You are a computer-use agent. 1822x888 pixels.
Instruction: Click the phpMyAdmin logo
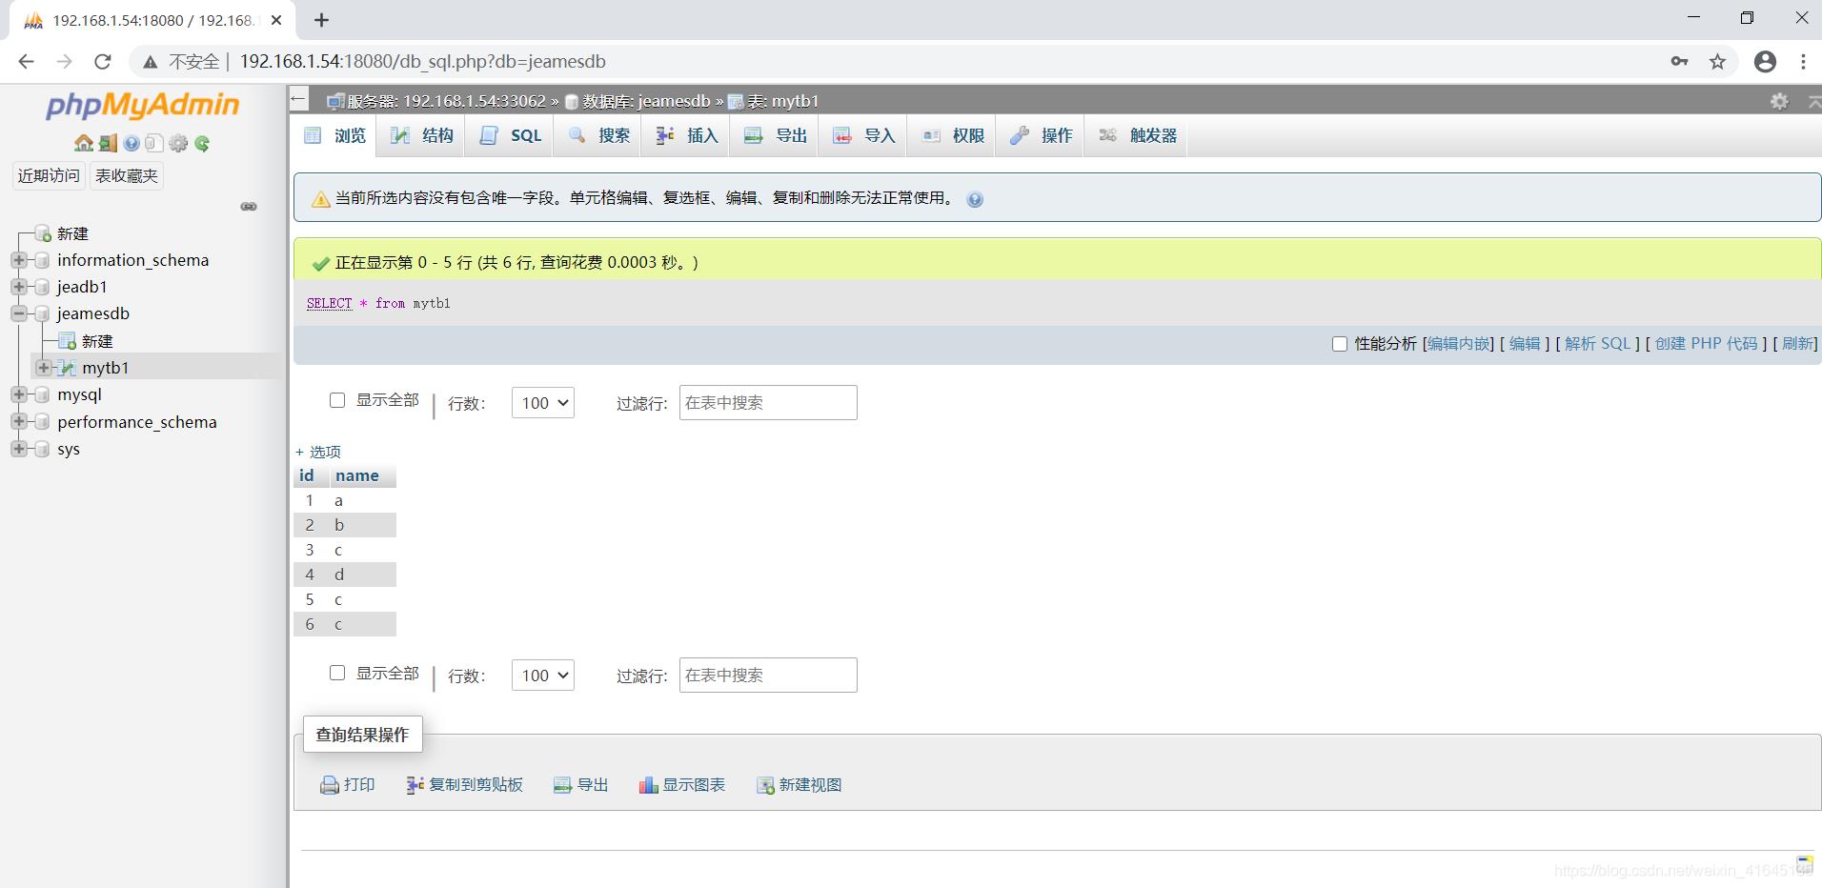[x=143, y=105]
